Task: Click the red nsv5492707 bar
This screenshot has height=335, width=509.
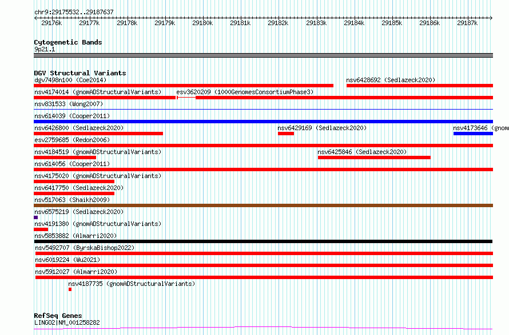Action: (264, 253)
